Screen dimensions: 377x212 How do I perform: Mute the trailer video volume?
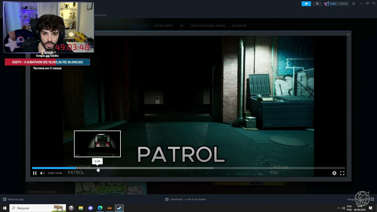tap(42, 173)
